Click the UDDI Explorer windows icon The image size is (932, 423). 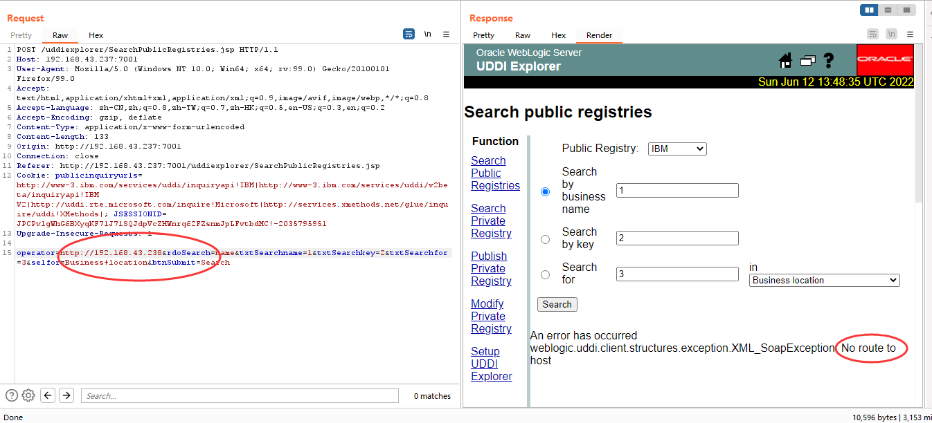coord(807,61)
